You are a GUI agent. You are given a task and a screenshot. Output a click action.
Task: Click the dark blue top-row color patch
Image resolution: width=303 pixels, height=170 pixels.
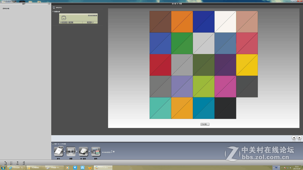pyautogui.click(x=203, y=22)
